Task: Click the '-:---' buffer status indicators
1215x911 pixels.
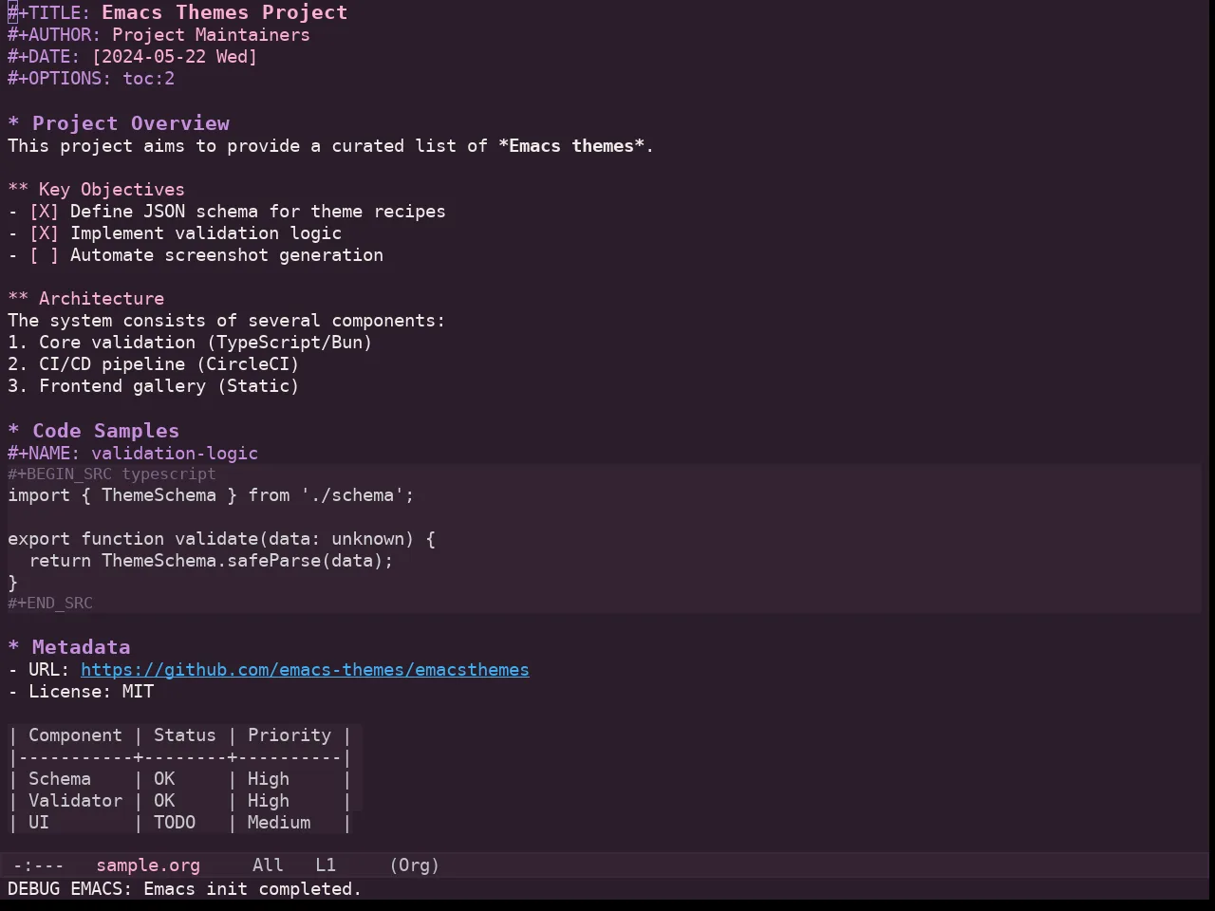Action: 38,865
